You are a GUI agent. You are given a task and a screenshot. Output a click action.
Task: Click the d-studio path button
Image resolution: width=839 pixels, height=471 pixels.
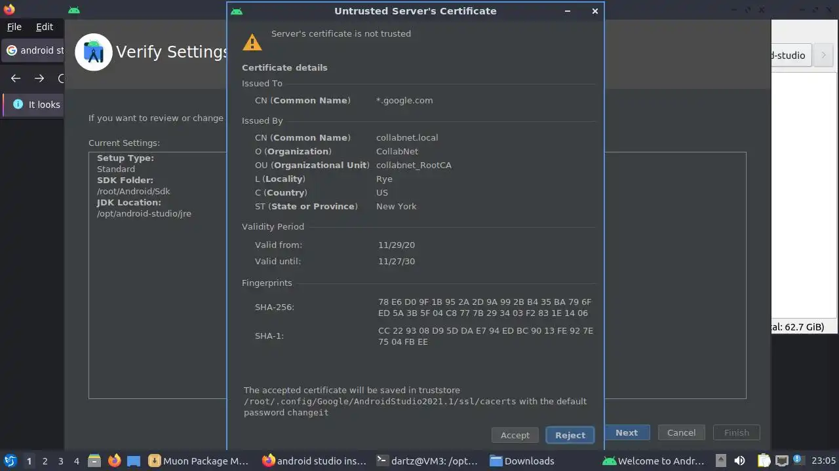[x=791, y=56]
